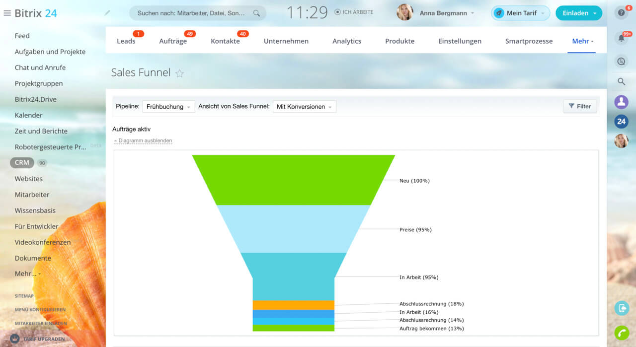The height and width of the screenshot is (347, 636).
Task: Star the Sales Funnel page as favorite
Action: (x=180, y=73)
